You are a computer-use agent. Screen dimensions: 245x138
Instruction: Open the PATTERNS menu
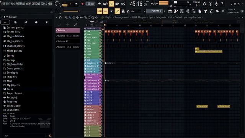click(x=20, y=3)
